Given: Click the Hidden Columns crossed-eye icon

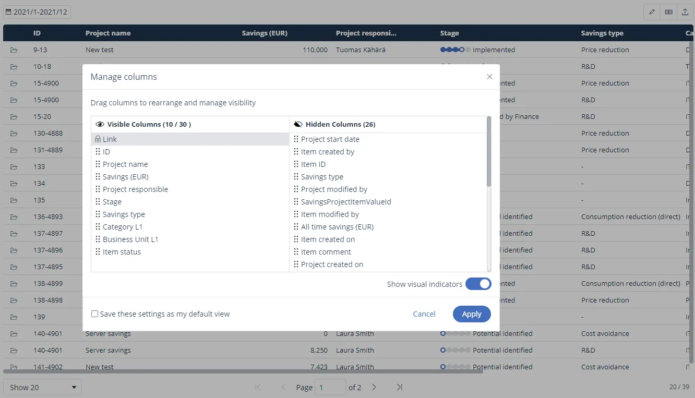Looking at the screenshot, I should point(298,124).
